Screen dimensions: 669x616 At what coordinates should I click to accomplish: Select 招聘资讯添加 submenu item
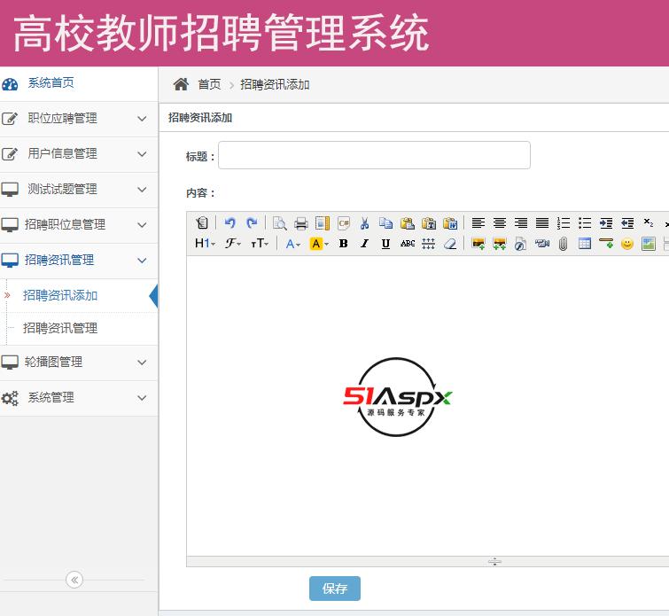tap(59, 295)
